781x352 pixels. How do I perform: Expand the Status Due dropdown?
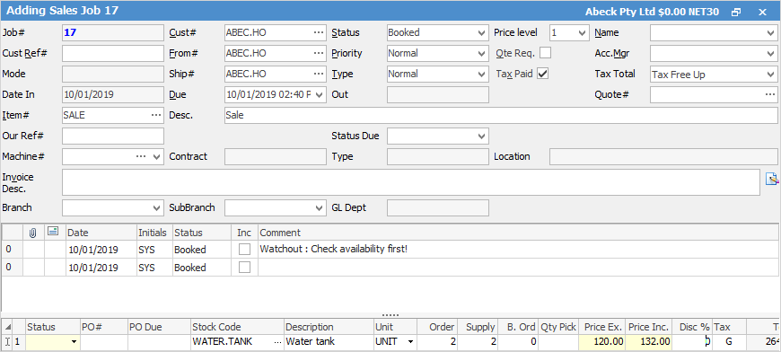click(482, 136)
